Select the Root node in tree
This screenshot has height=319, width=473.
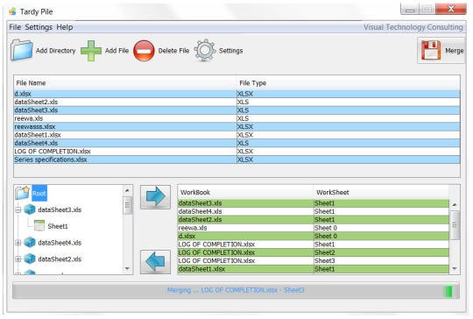coord(39,193)
